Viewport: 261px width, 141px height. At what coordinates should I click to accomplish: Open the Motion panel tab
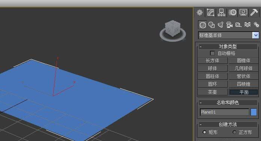pos(232,12)
